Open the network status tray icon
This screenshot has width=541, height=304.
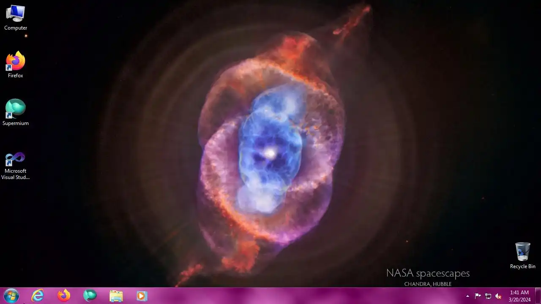[488, 296]
